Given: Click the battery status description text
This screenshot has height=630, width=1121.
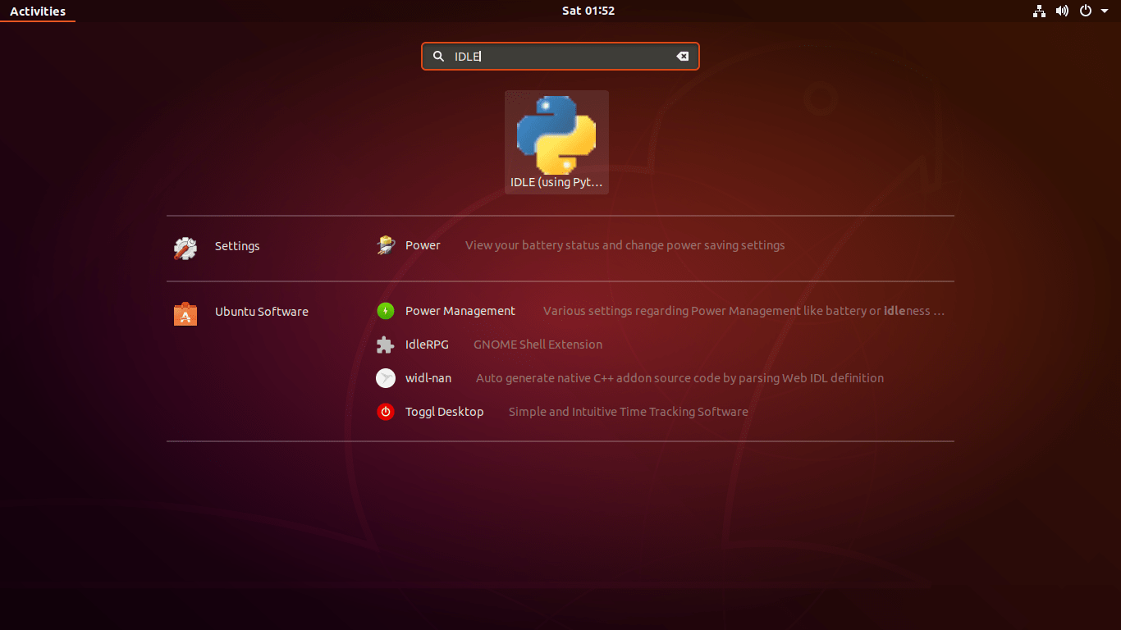Looking at the screenshot, I should 625,245.
